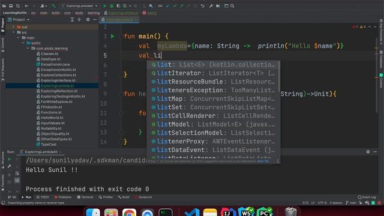Click the run gutter icon beside fun main

[113, 36]
